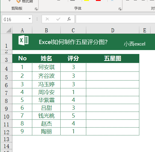
Task: Select the score 4 for 华紫霜
Action: click(x=73, y=100)
